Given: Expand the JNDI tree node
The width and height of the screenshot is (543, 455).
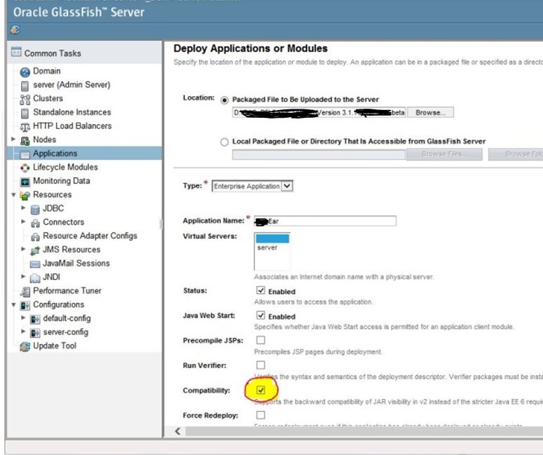Looking at the screenshot, I should tap(23, 276).
